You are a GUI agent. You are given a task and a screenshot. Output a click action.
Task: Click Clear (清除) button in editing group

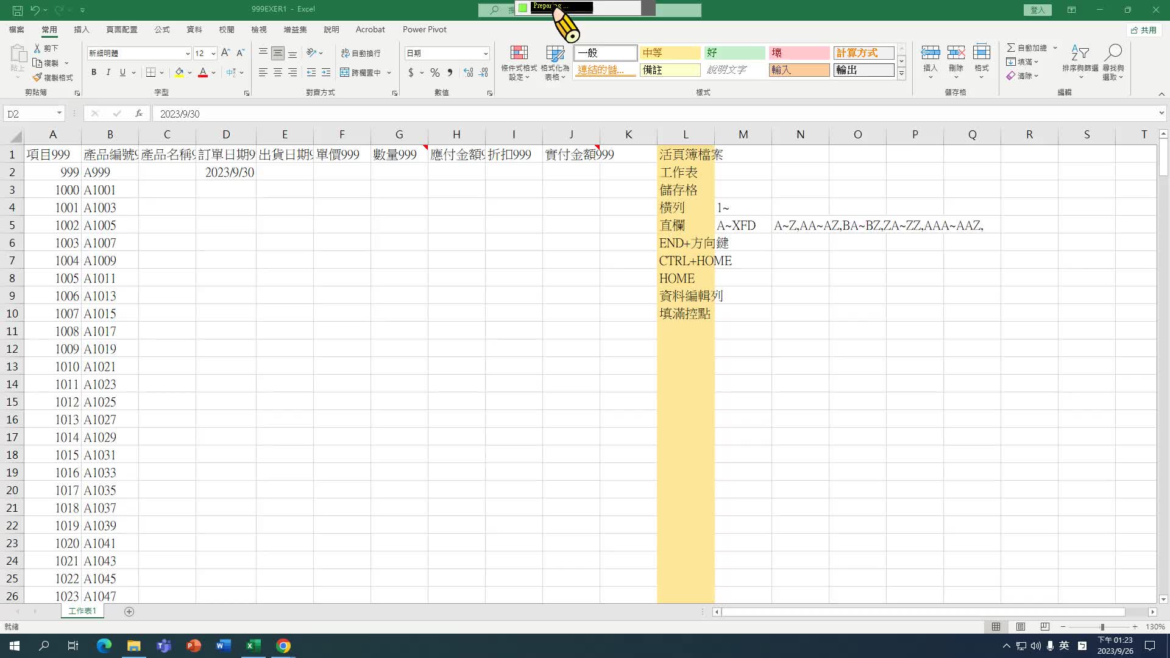point(1022,76)
